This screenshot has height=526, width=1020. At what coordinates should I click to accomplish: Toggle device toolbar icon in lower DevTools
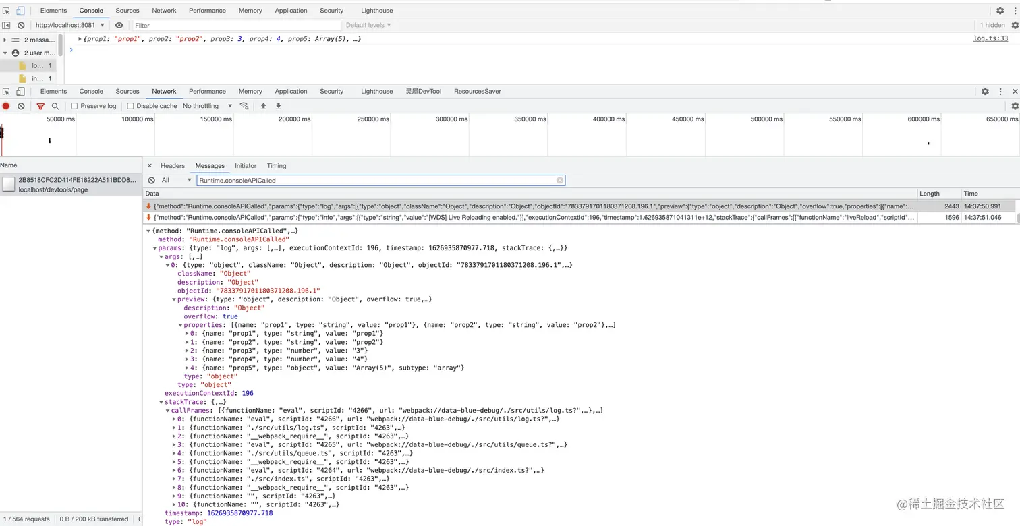(20, 91)
